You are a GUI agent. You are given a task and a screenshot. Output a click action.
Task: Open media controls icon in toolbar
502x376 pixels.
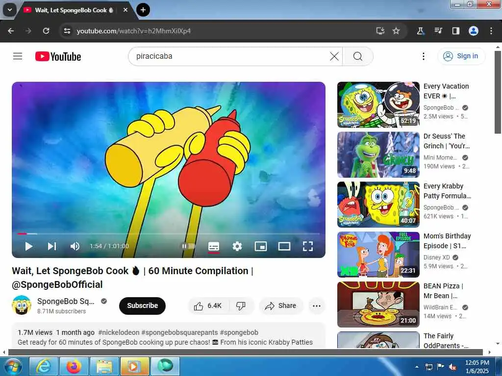[438, 31]
